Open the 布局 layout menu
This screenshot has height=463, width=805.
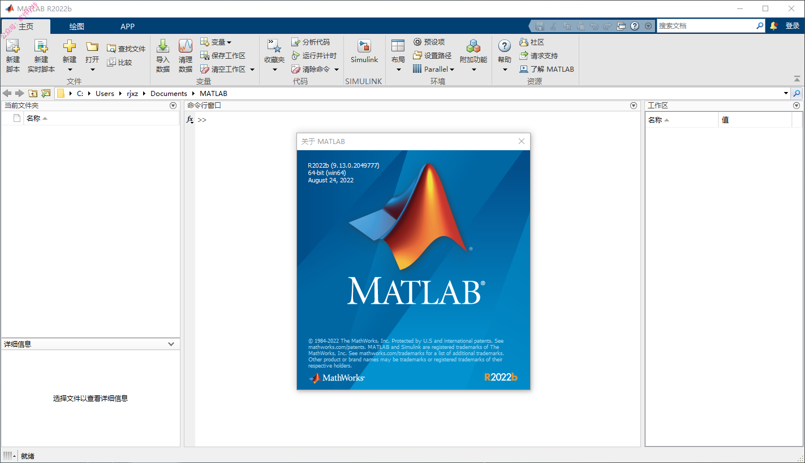pos(398,56)
